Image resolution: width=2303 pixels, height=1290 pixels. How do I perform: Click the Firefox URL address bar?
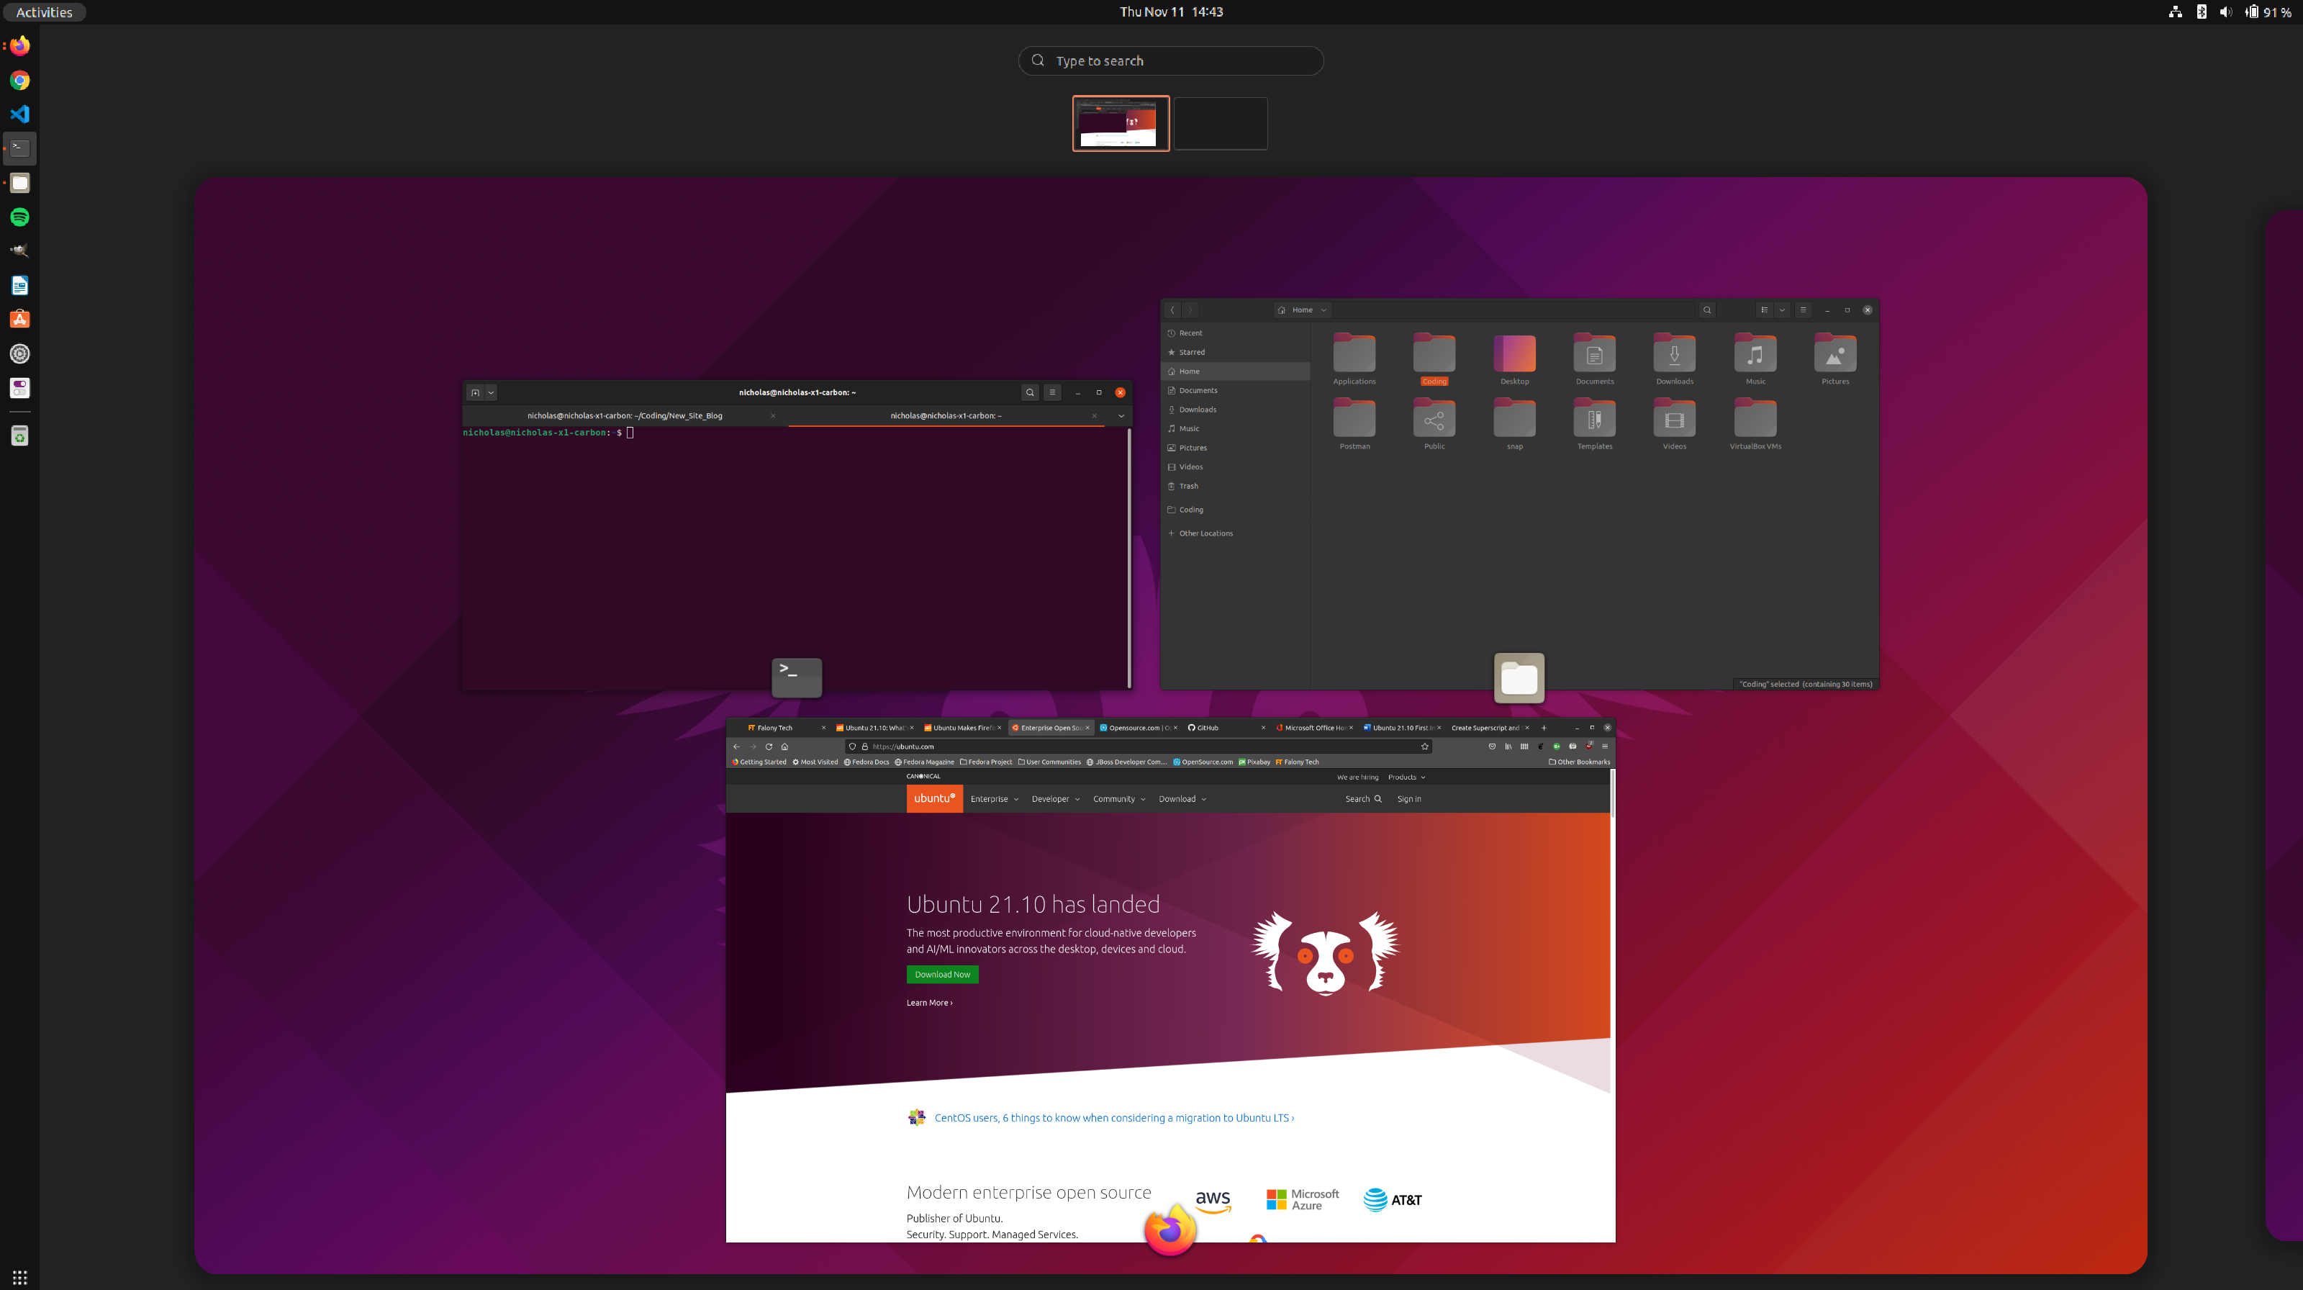1139,747
